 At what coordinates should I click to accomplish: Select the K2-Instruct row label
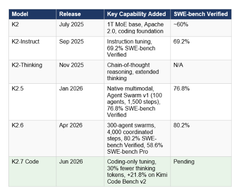(x=32, y=48)
